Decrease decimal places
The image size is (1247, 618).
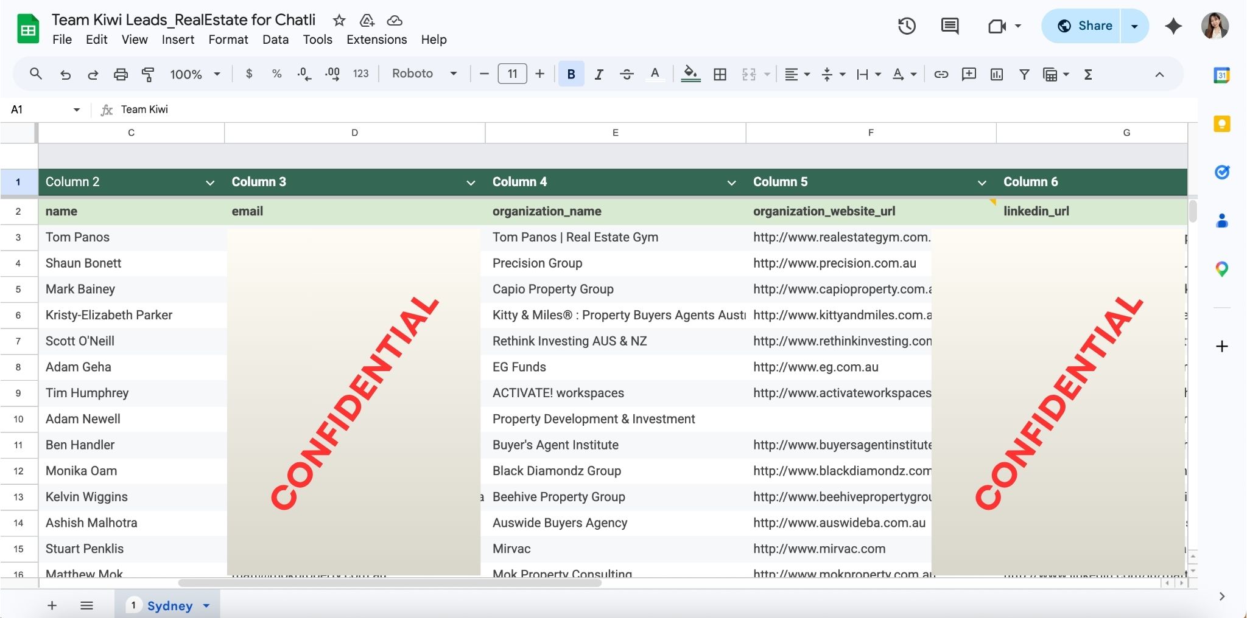(x=304, y=74)
